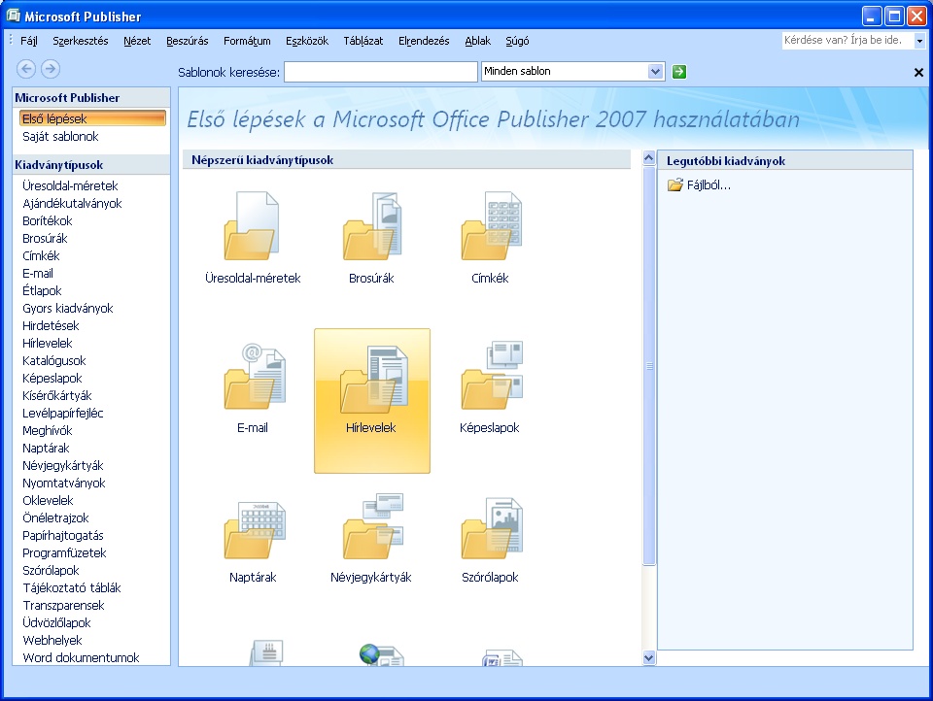
Task: Choose Önéletrajzok in the sidebar
Action: coord(55,517)
